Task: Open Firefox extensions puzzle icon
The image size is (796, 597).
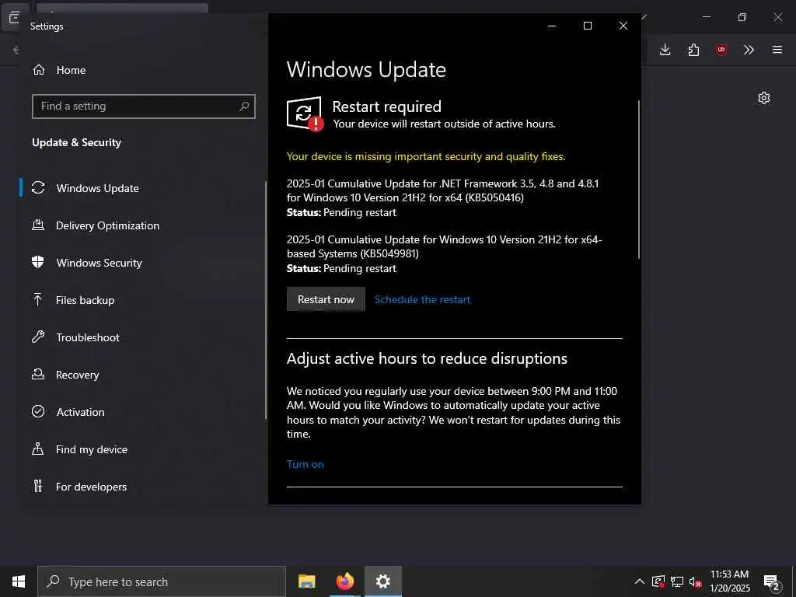Action: (693, 50)
